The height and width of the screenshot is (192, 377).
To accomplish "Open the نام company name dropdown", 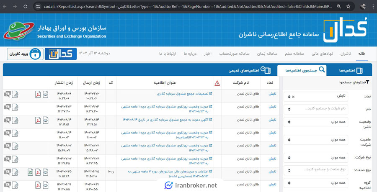I will coord(316,109).
